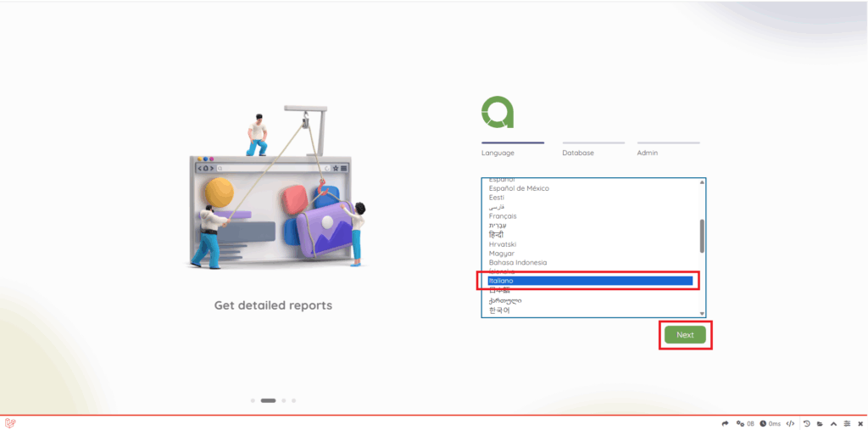Open the debugbar request time indicator
The height and width of the screenshot is (430, 868).
(771, 423)
